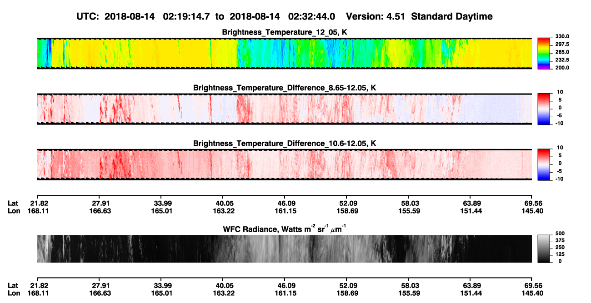591x303 pixels.
Task: Click longitude 155.59 on the bottom axis below WFC
Action: pos(408,293)
